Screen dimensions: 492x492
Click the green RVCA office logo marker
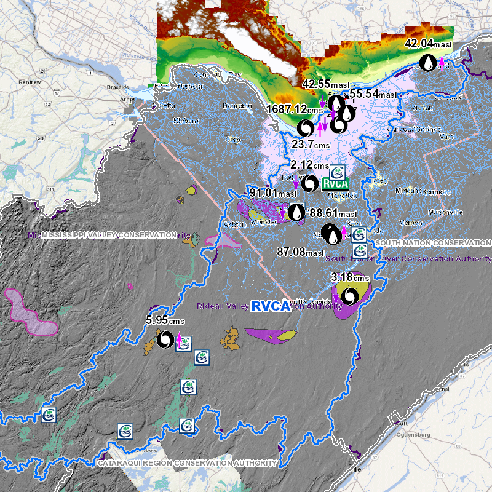click(336, 183)
